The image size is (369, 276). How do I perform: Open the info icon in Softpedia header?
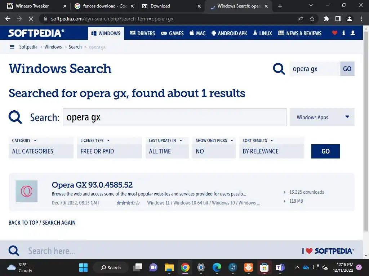pyautogui.click(x=343, y=33)
